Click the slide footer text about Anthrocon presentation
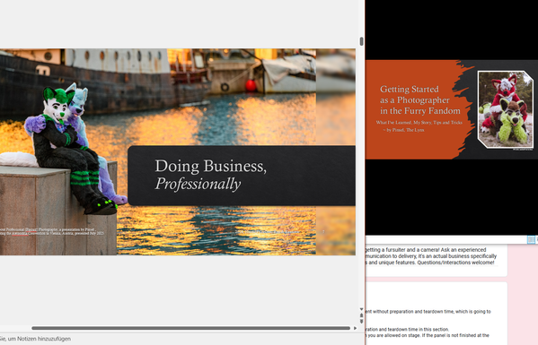 tap(51, 231)
